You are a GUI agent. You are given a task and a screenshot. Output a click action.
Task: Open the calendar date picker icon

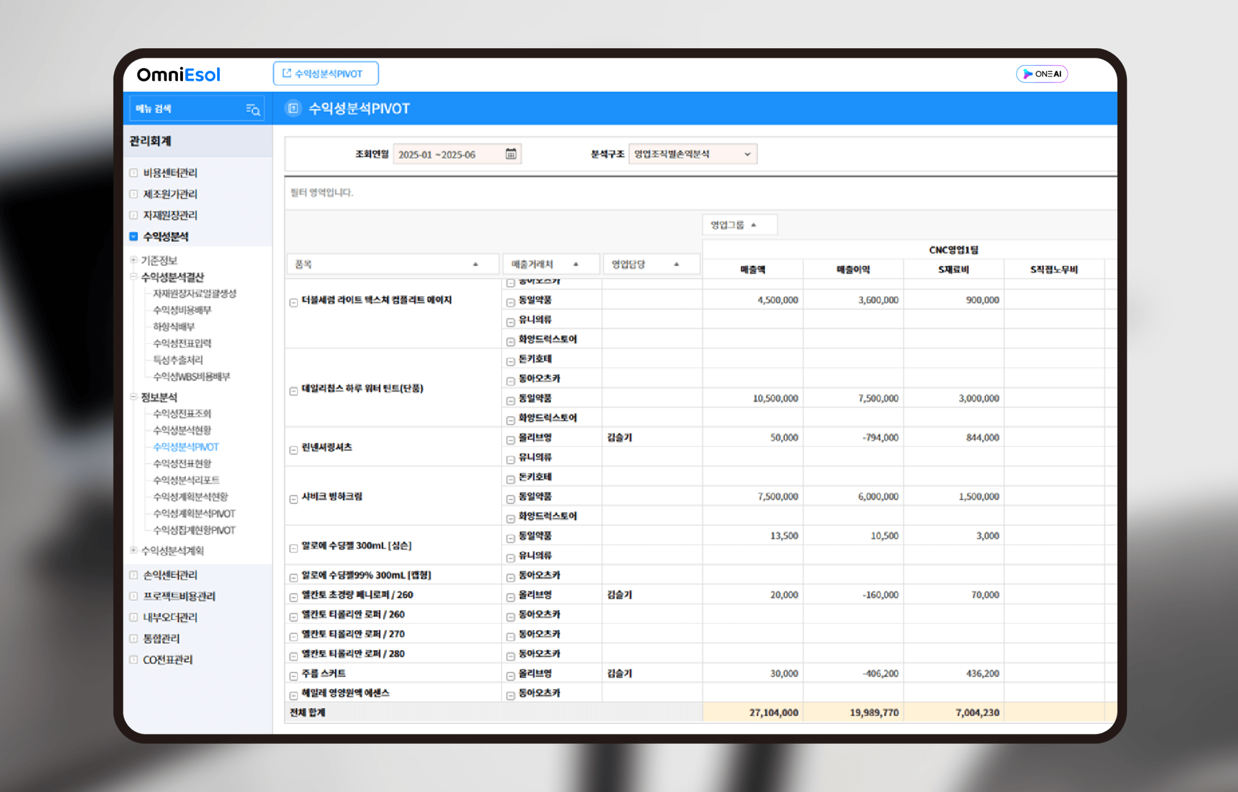(510, 154)
